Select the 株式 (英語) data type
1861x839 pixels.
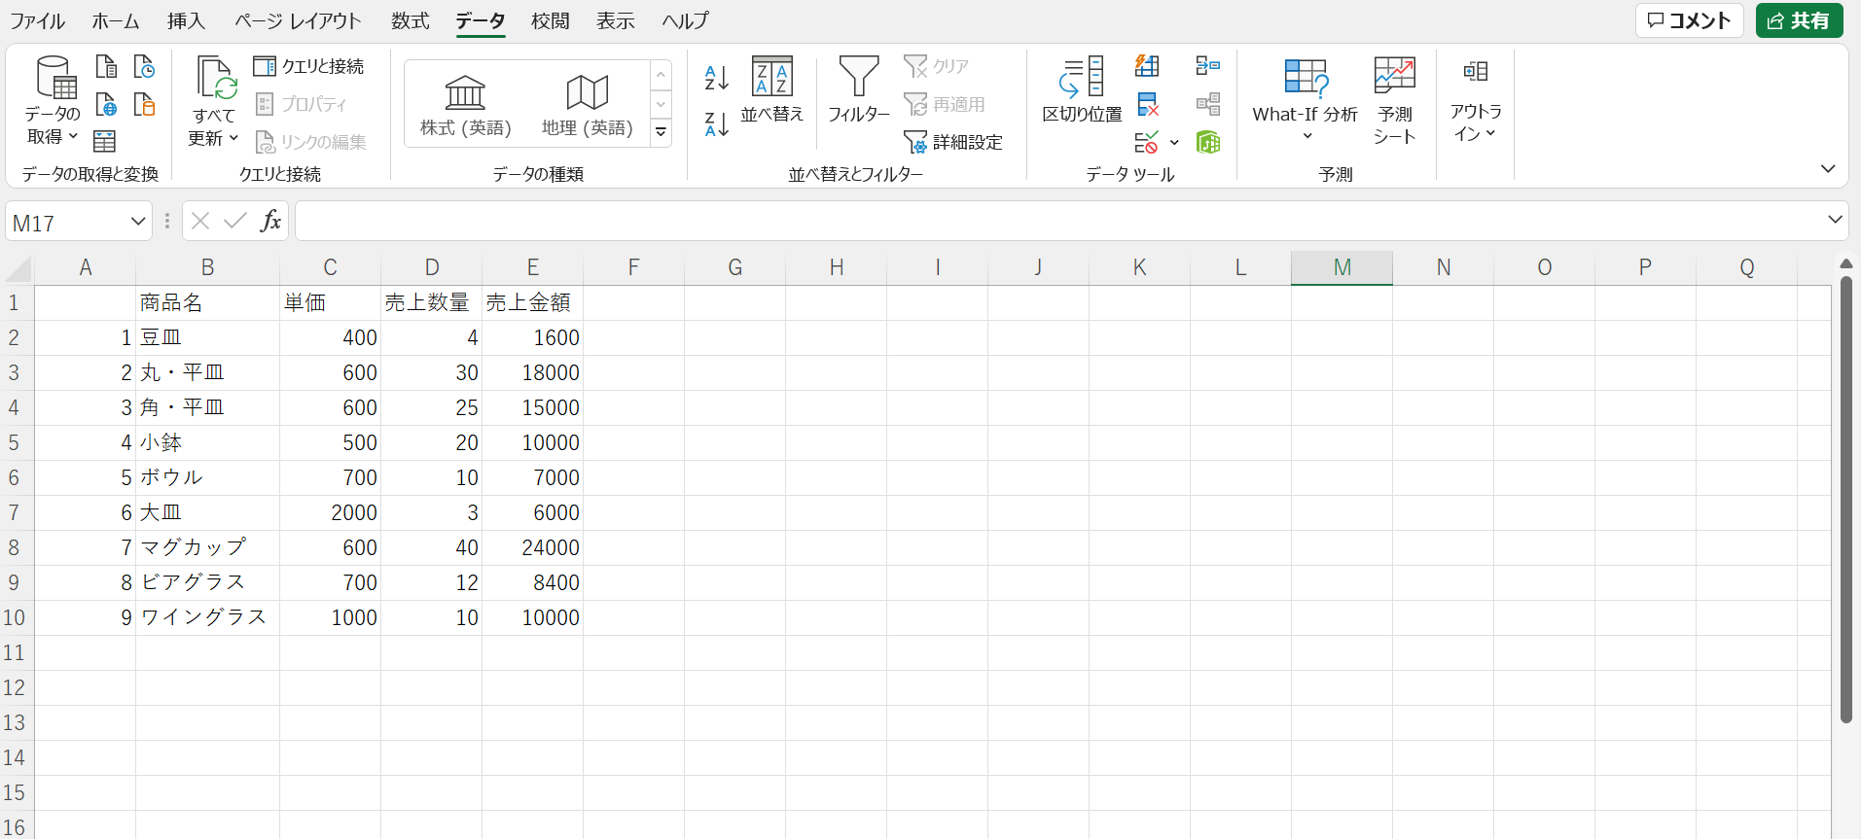(x=465, y=105)
